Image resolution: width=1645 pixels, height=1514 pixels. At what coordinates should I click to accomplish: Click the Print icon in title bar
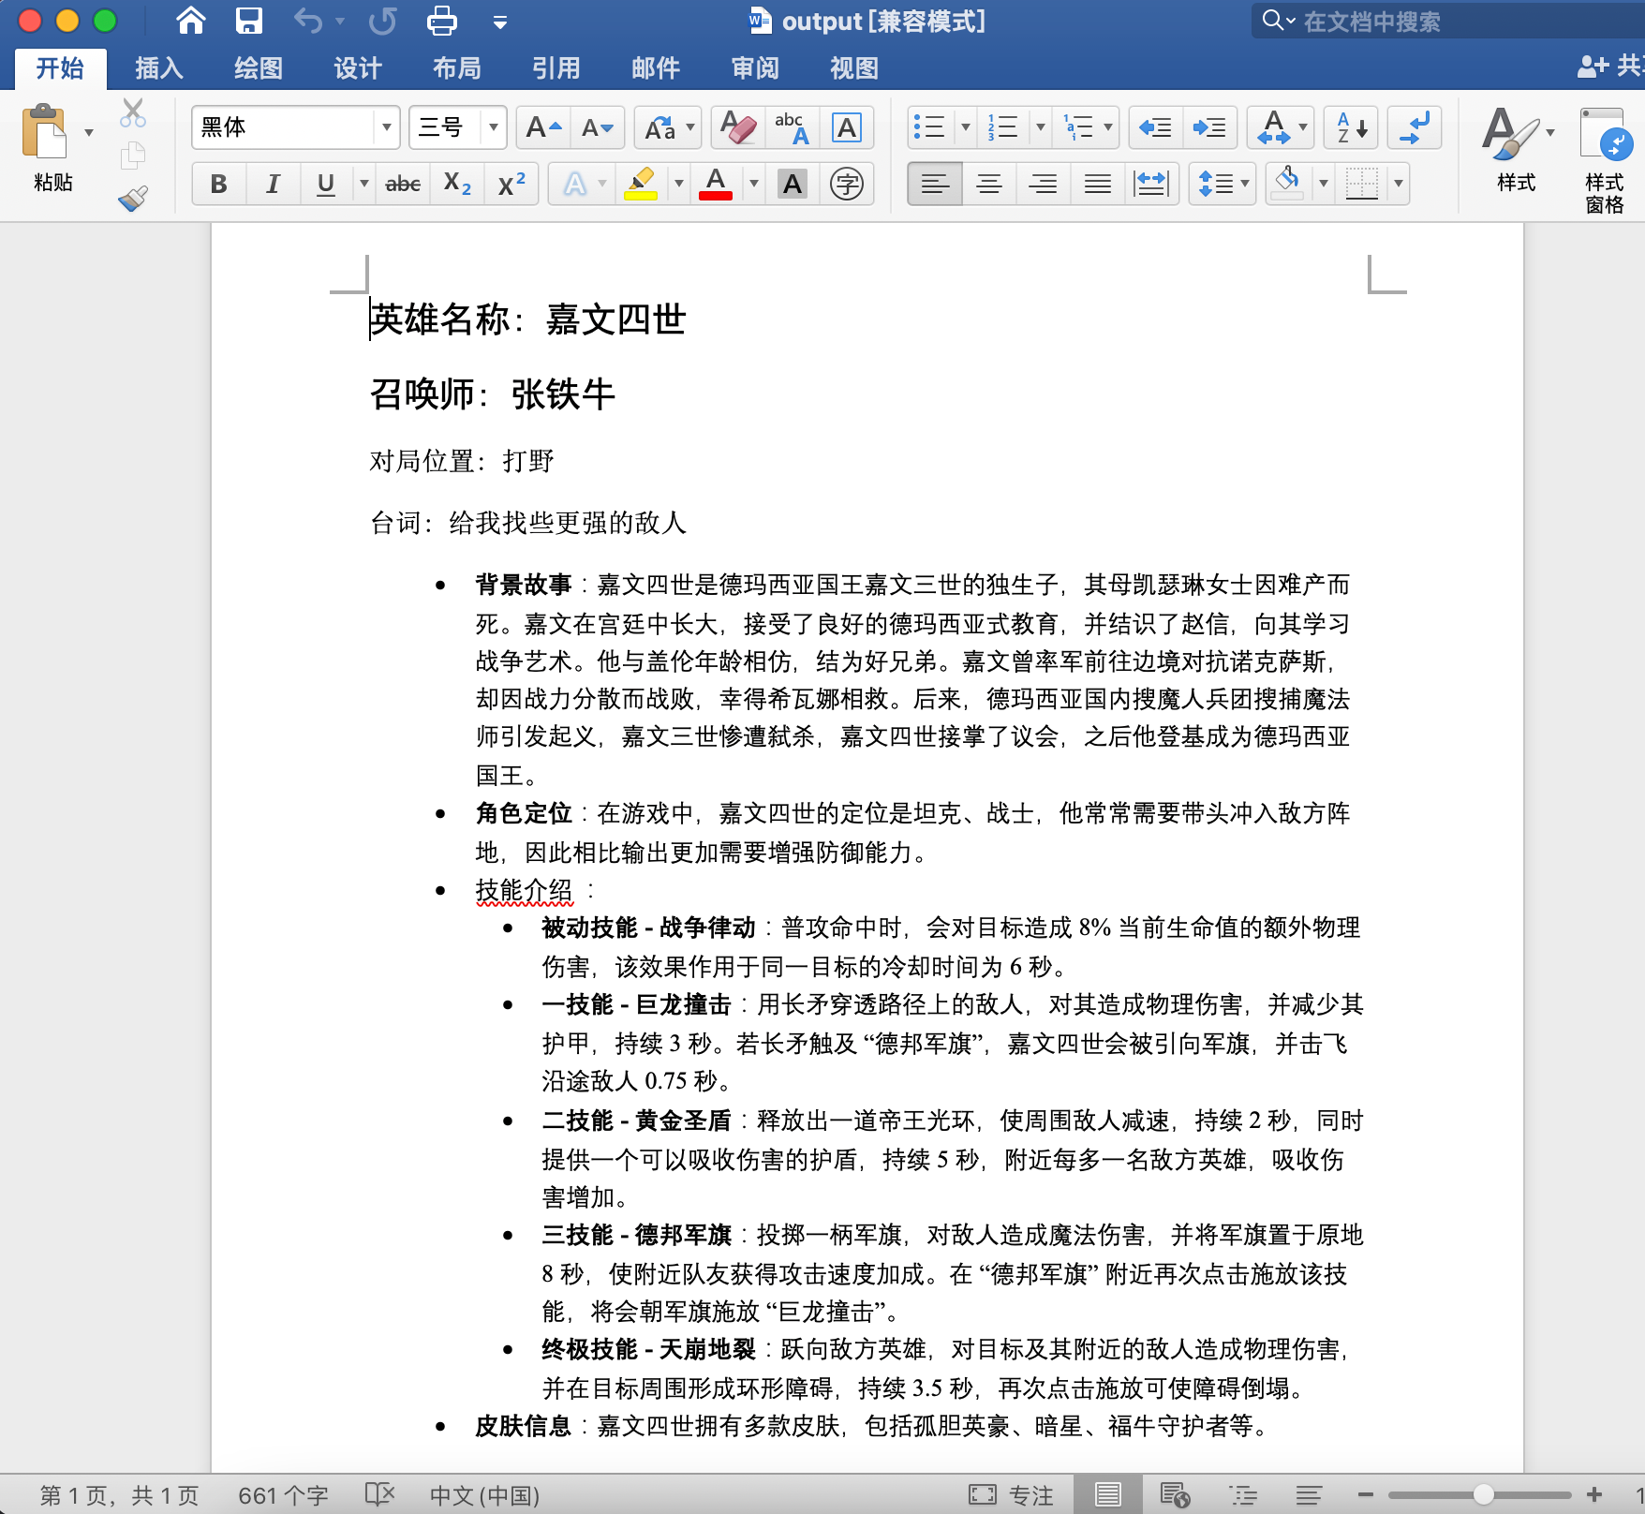[x=441, y=21]
